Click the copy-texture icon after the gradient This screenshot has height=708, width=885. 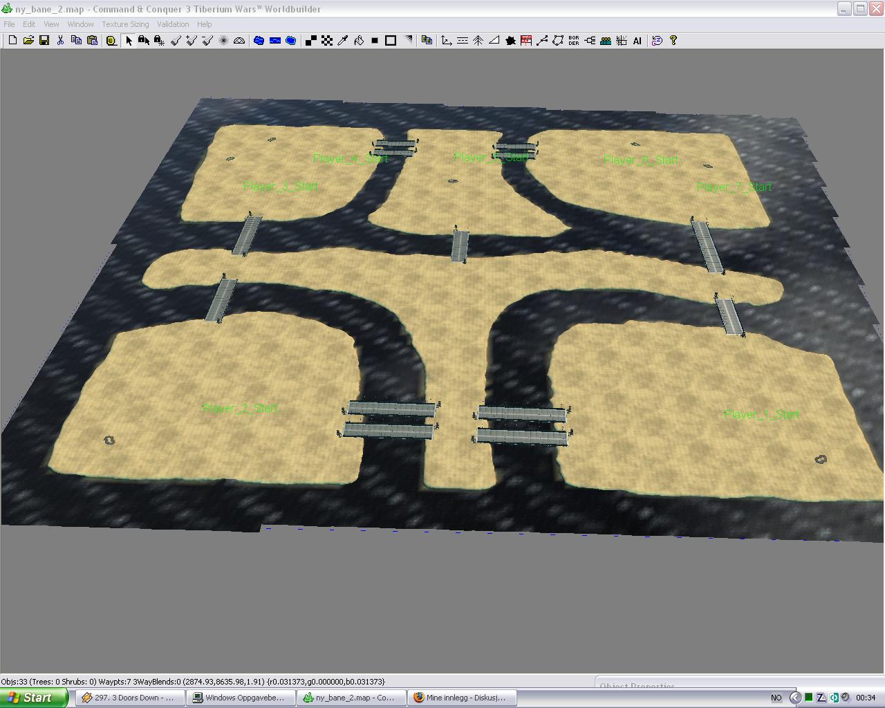(427, 41)
